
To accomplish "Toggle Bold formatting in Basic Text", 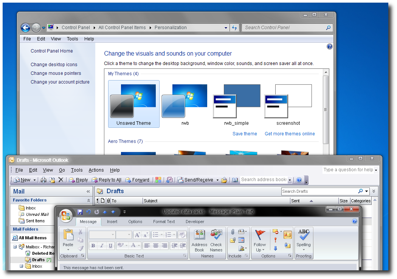I will click(x=93, y=245).
